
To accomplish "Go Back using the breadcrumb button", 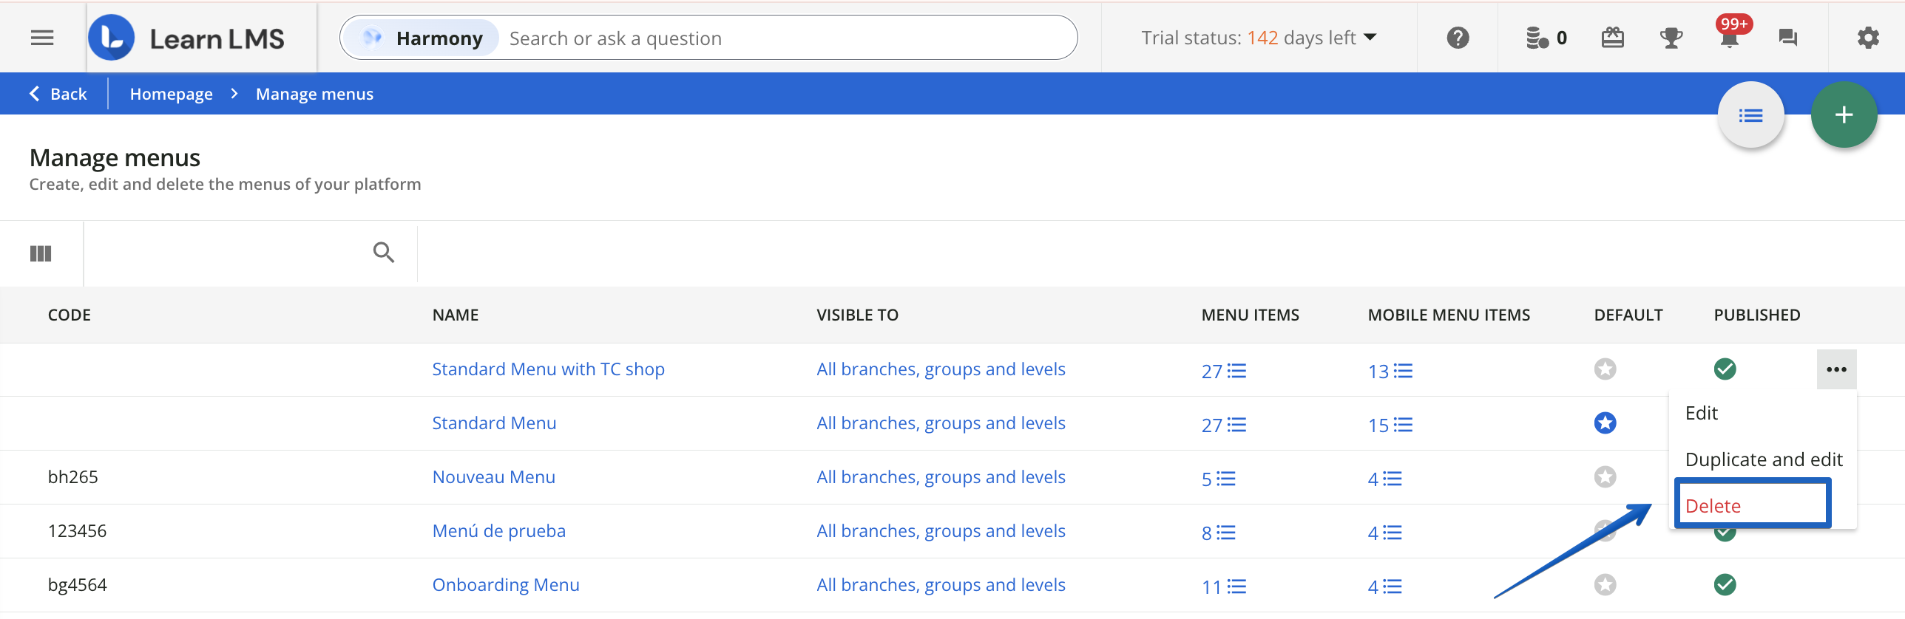I will point(58,94).
